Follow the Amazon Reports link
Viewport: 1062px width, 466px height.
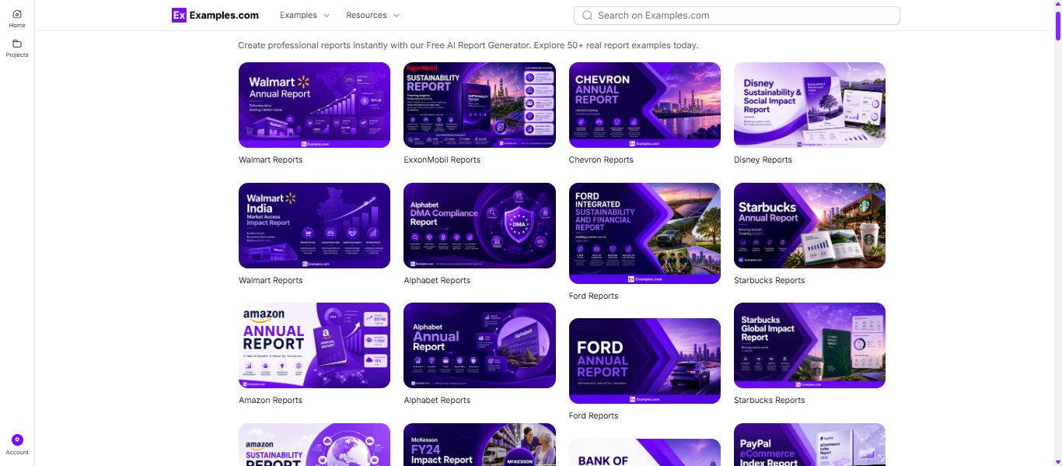(x=271, y=401)
